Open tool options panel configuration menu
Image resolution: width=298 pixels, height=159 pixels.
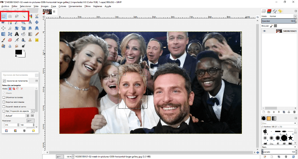point(37,81)
